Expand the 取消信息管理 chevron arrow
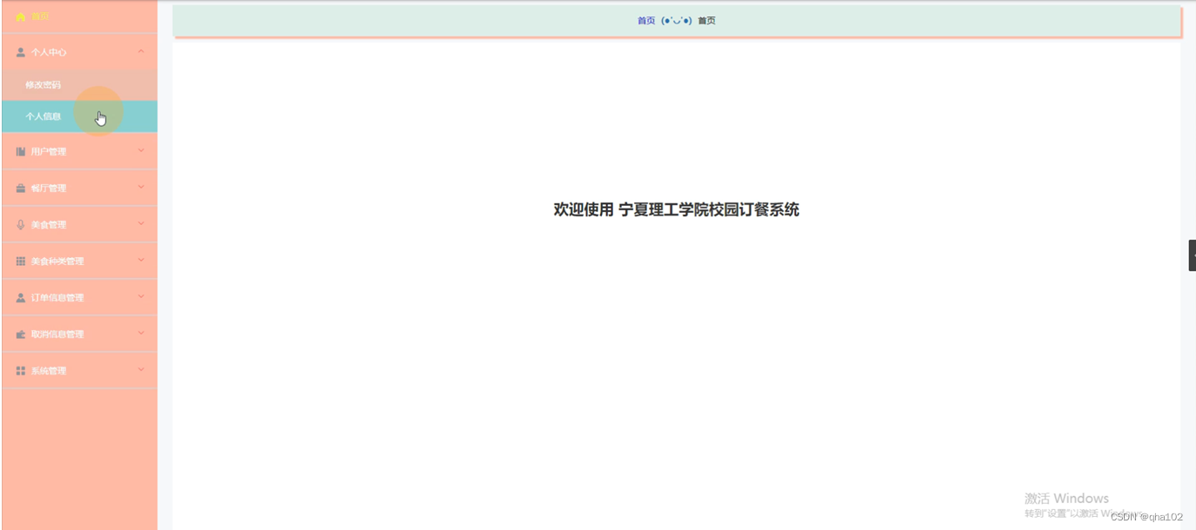 click(141, 333)
